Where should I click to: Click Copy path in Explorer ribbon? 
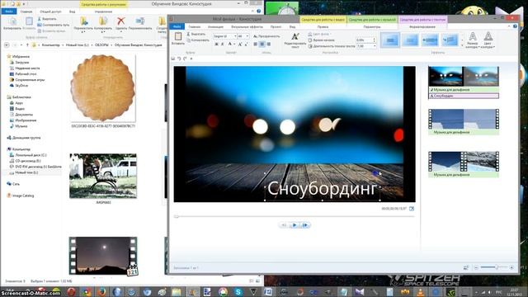point(53,25)
